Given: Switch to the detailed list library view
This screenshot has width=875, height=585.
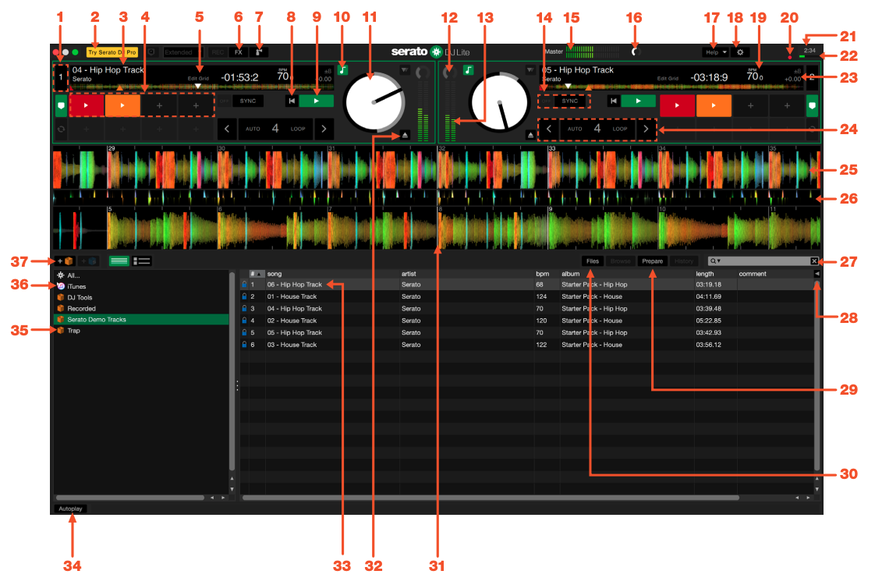Looking at the screenshot, I should pyautogui.click(x=142, y=261).
